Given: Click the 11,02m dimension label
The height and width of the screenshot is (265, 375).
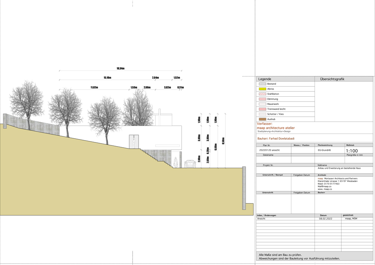Looking at the screenshot, I should (94, 87).
